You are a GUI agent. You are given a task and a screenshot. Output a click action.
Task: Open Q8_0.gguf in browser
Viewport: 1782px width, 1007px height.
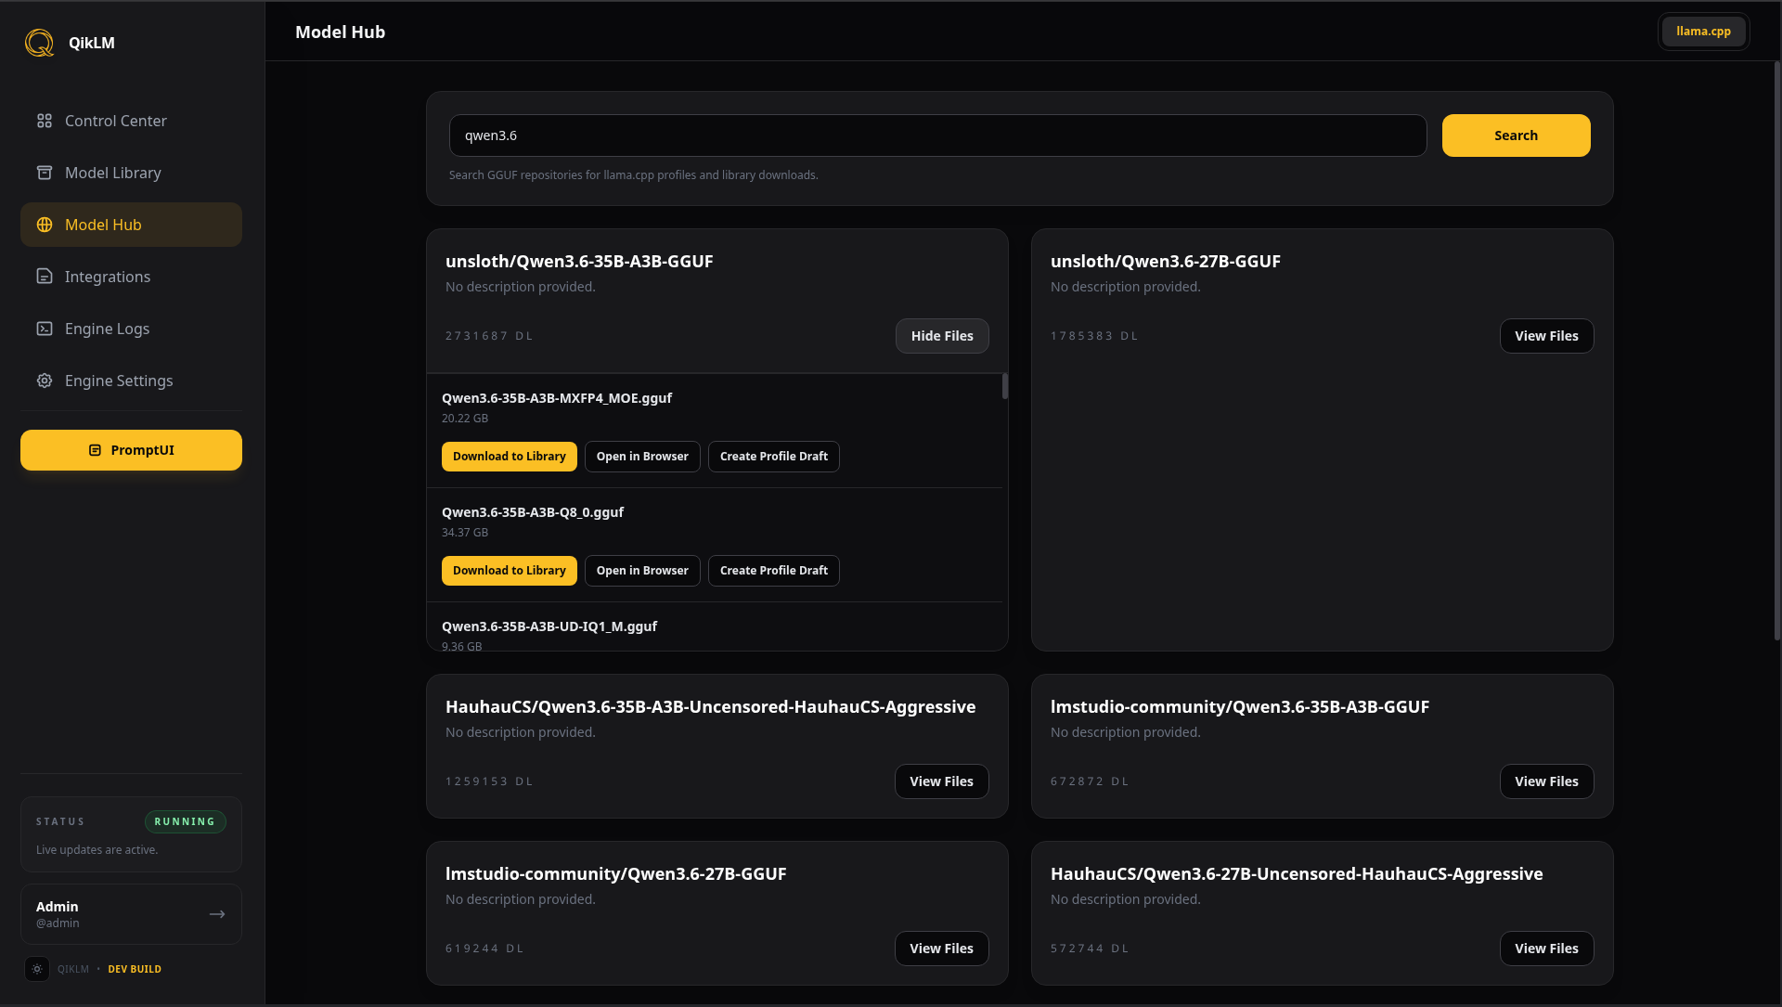point(642,571)
